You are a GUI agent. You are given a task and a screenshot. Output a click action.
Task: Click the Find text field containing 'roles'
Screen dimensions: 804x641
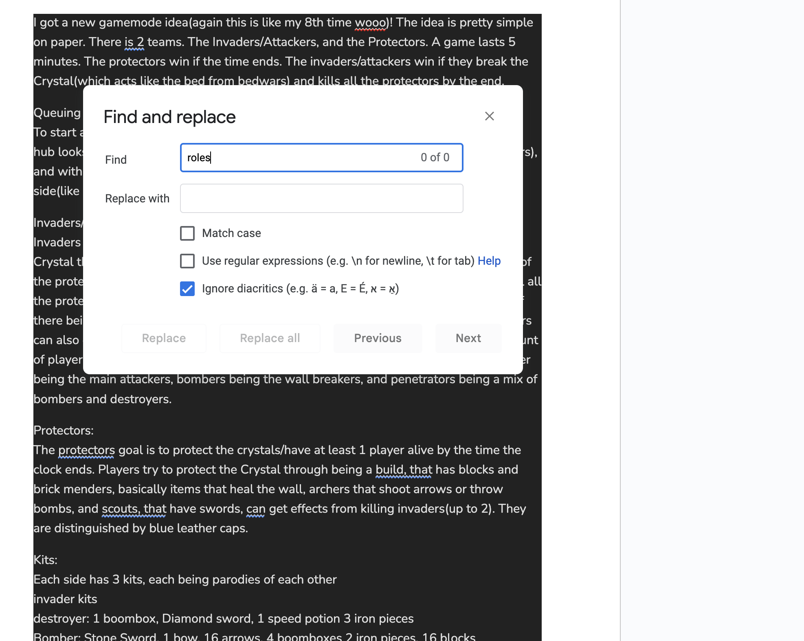pyautogui.click(x=321, y=158)
